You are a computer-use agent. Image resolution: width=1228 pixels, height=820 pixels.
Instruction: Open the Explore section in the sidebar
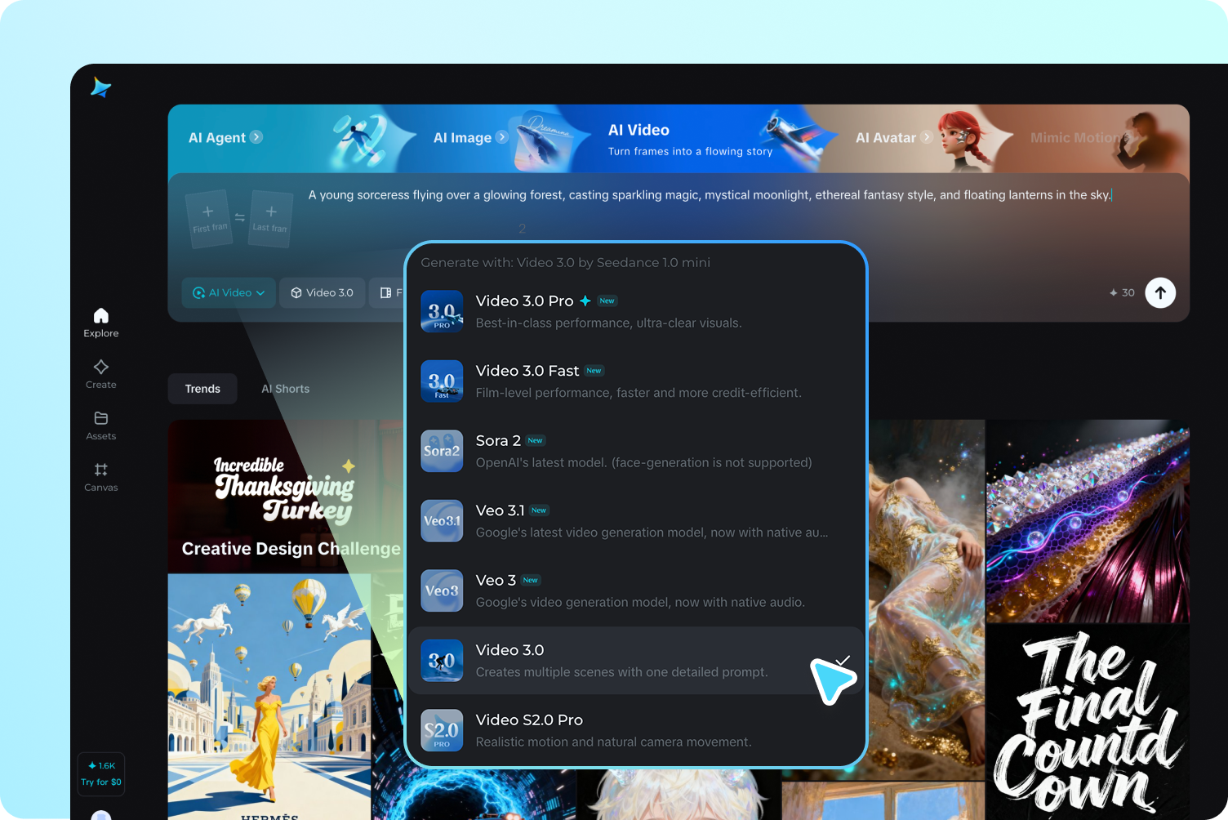pos(101,323)
